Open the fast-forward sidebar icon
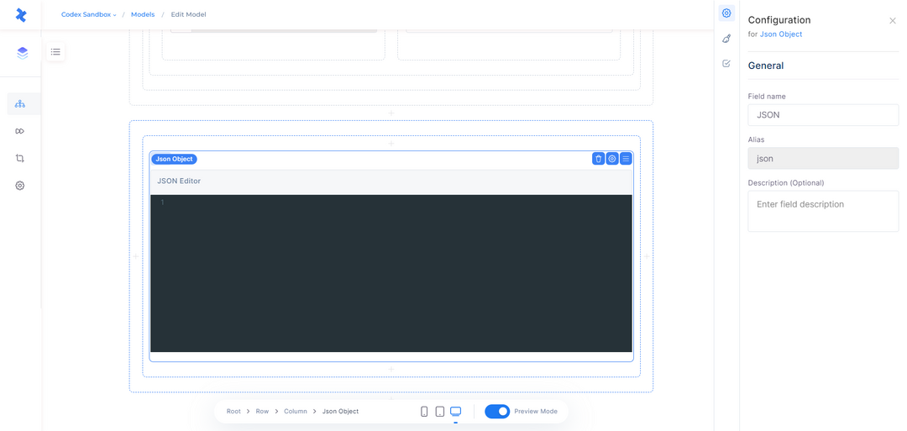907x431 pixels. [x=20, y=131]
